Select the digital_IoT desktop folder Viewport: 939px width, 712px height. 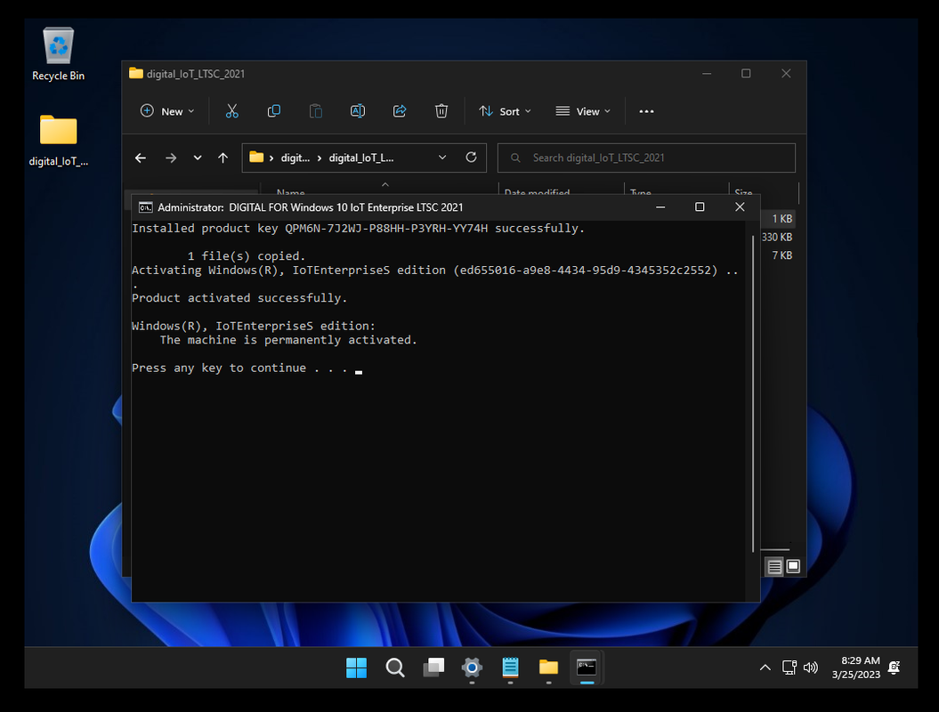tap(58, 140)
